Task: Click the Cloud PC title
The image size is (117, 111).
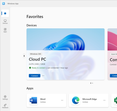Action: pyautogui.click(x=37, y=59)
